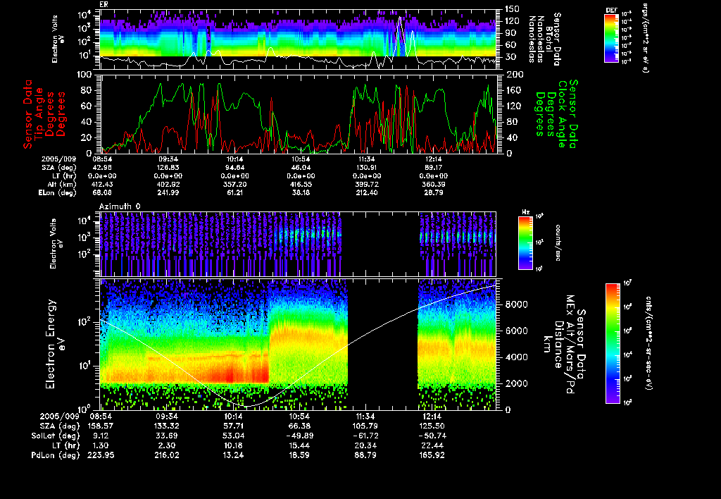Image resolution: width=721 pixels, height=499 pixels.
Task: Select the 'ER' panel title
Action: point(104,5)
